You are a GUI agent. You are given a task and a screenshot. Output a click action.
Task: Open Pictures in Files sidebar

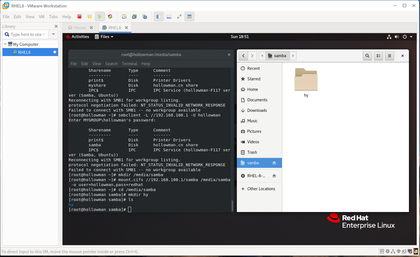point(259,131)
